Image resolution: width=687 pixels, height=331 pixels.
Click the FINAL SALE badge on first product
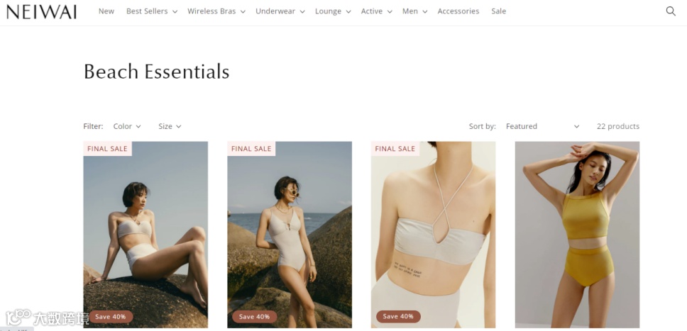107,148
